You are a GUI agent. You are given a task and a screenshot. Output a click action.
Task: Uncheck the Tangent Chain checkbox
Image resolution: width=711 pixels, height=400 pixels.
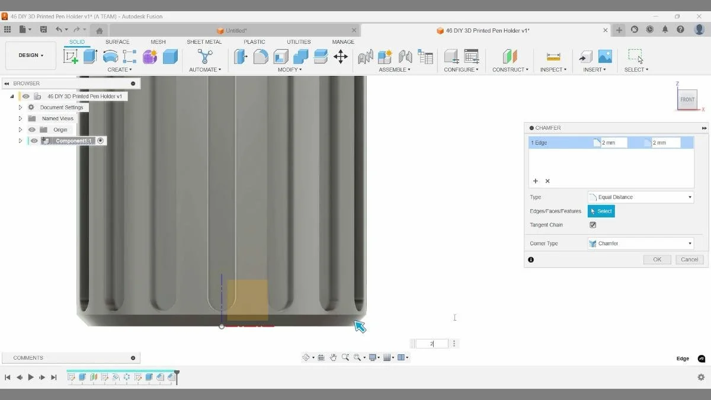click(592, 225)
